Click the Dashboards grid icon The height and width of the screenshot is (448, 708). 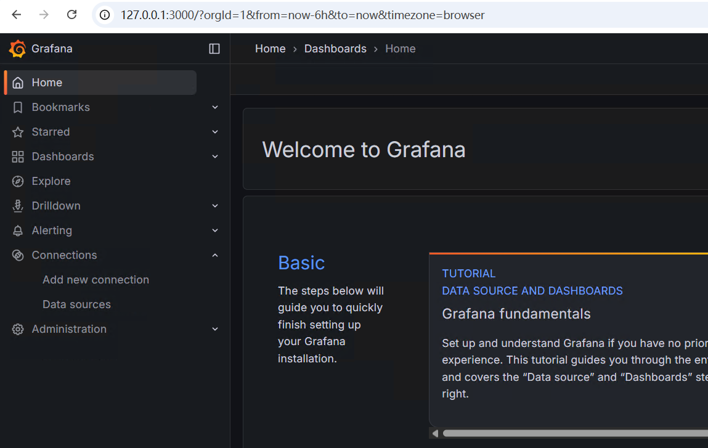pyautogui.click(x=18, y=157)
